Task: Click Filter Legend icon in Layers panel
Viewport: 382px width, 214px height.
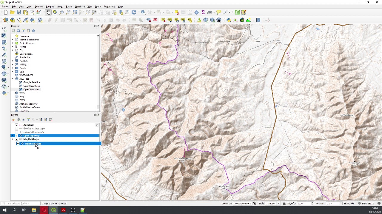Action: click(28, 120)
